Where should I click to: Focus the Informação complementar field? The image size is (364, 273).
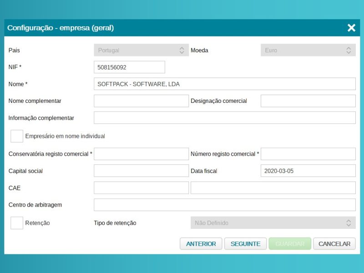coord(224,118)
